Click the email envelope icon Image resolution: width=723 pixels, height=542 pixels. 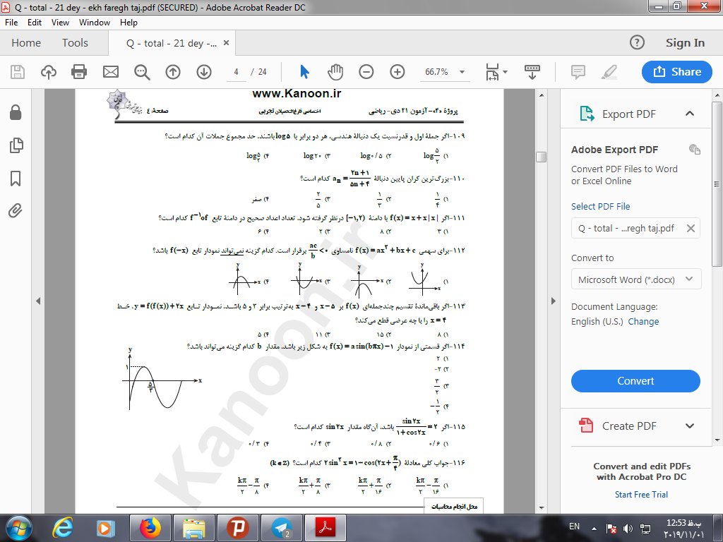(x=111, y=72)
